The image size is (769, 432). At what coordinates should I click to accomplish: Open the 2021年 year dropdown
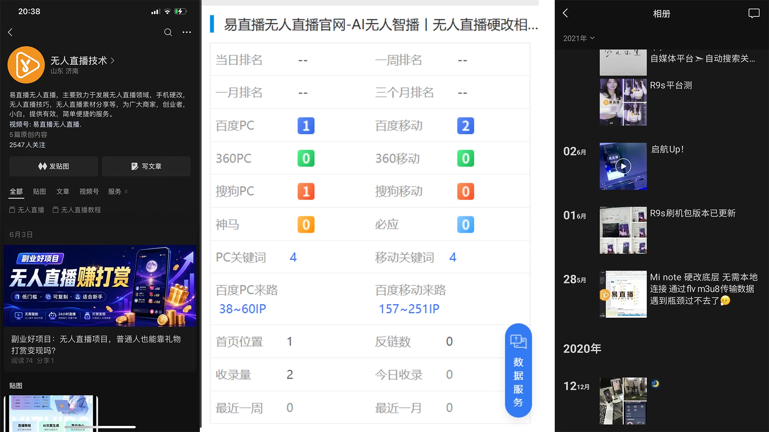pyautogui.click(x=579, y=38)
